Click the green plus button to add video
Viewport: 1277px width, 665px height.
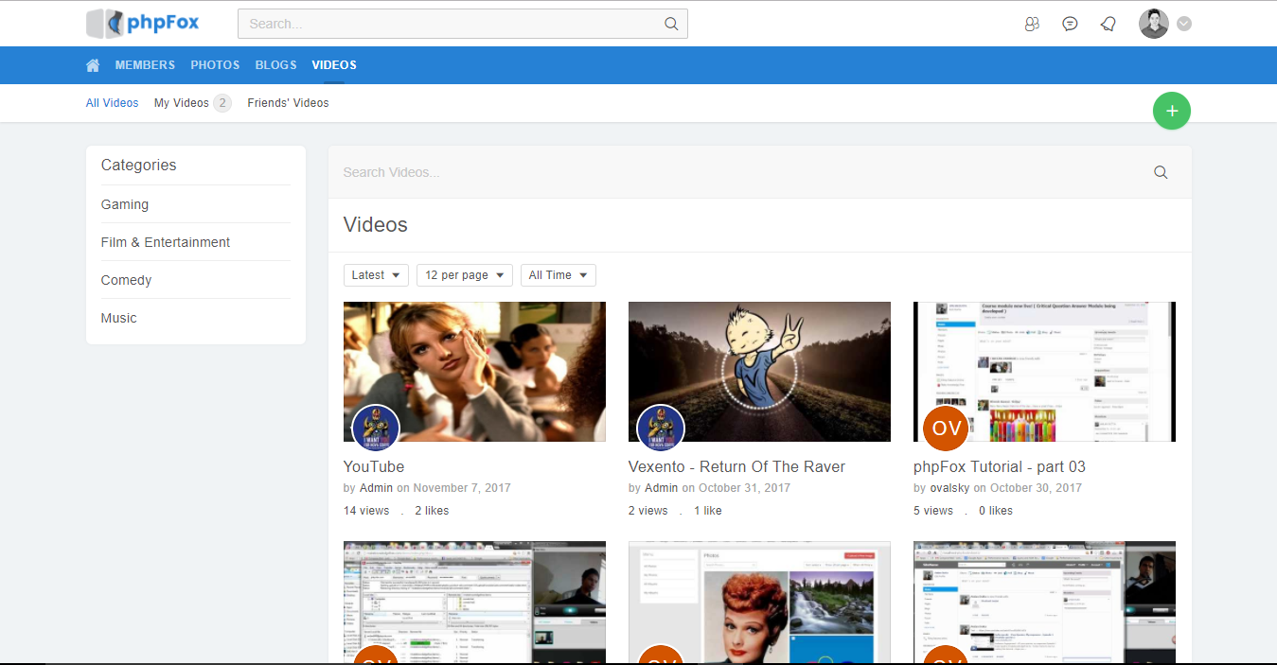[x=1171, y=111]
